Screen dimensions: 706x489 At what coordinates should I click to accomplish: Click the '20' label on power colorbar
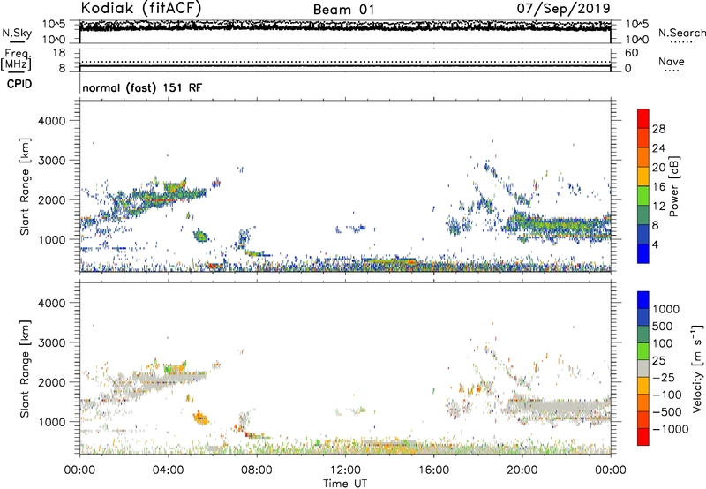[x=658, y=168]
